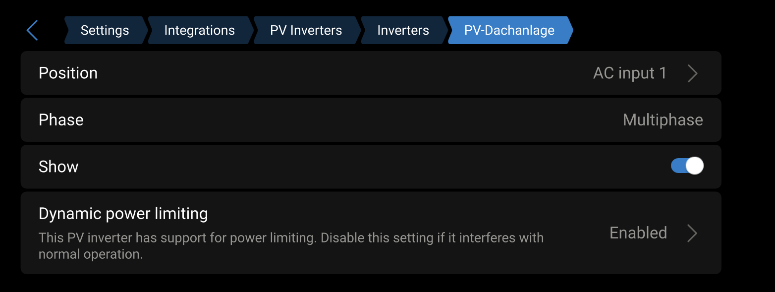Navigate to the Integrations breadcrumb
775x292 pixels.
click(x=199, y=30)
